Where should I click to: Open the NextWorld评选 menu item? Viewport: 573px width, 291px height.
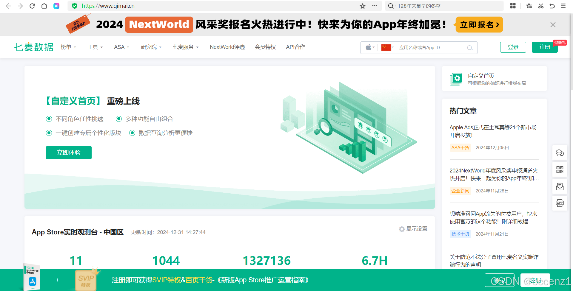(227, 47)
